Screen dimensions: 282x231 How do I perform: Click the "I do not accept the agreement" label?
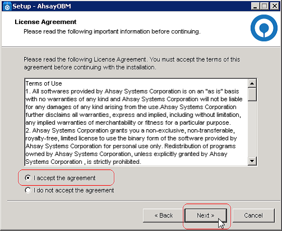(73, 190)
